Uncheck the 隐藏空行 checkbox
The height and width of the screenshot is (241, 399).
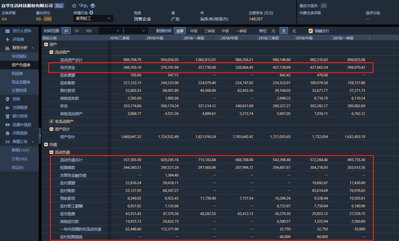point(311,31)
